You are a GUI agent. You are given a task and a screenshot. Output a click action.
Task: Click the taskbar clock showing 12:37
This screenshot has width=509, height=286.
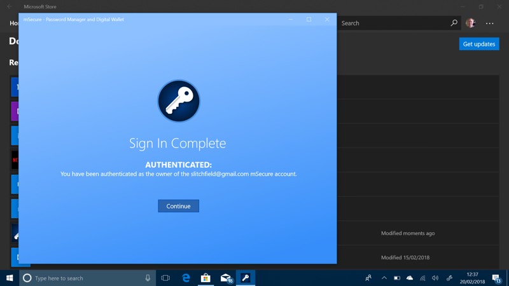coord(472,278)
